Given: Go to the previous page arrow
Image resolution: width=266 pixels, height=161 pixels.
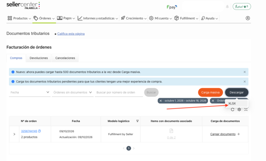Looking at the screenshot, I should (x=124, y=148).
